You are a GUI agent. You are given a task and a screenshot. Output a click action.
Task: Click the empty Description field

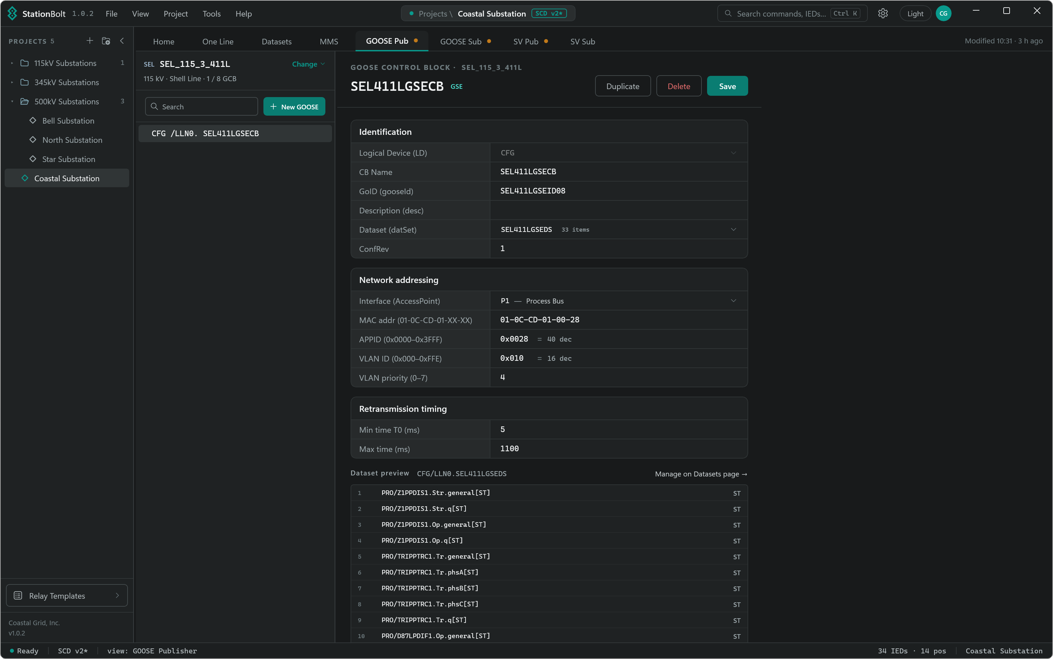coord(619,210)
